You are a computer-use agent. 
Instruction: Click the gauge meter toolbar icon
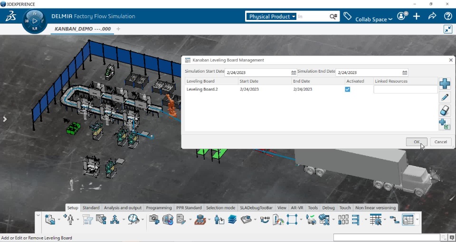pyautogui.click(x=278, y=219)
